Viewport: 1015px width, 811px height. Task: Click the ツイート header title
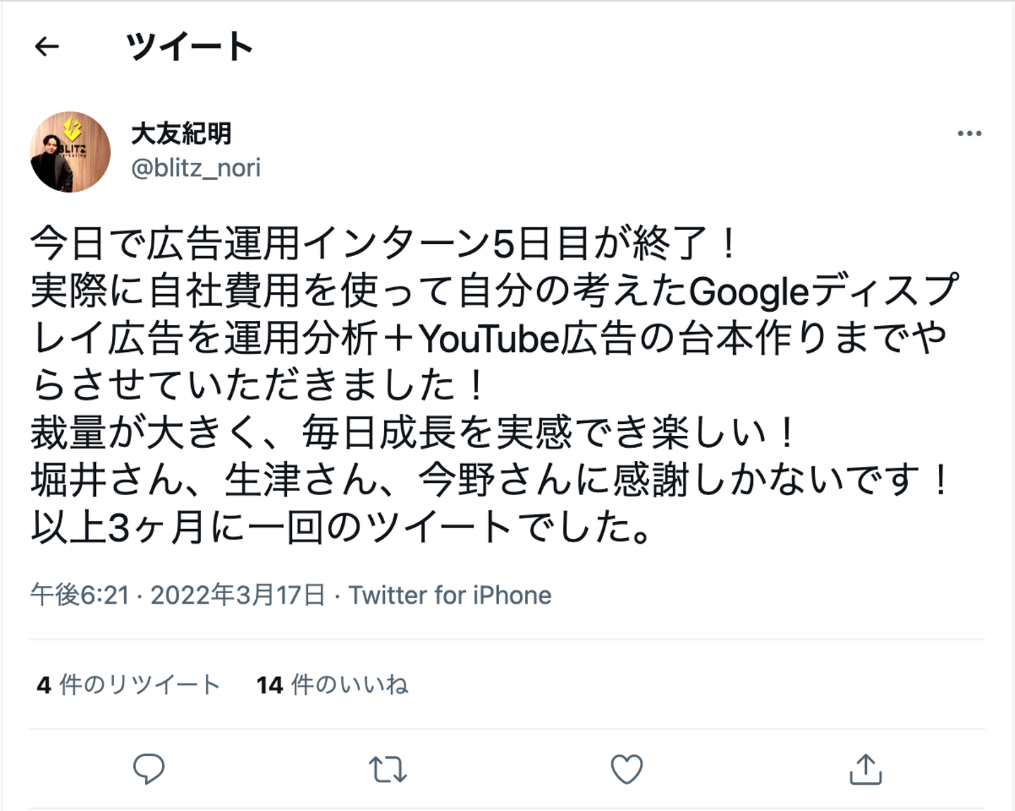point(189,47)
